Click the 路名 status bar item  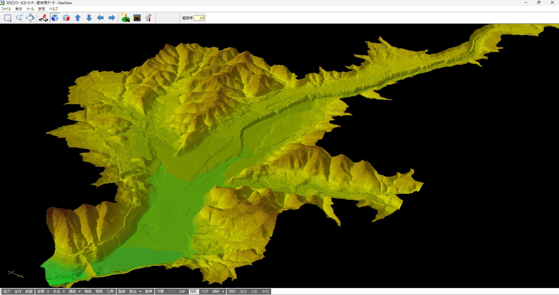pyautogui.click(x=133, y=291)
